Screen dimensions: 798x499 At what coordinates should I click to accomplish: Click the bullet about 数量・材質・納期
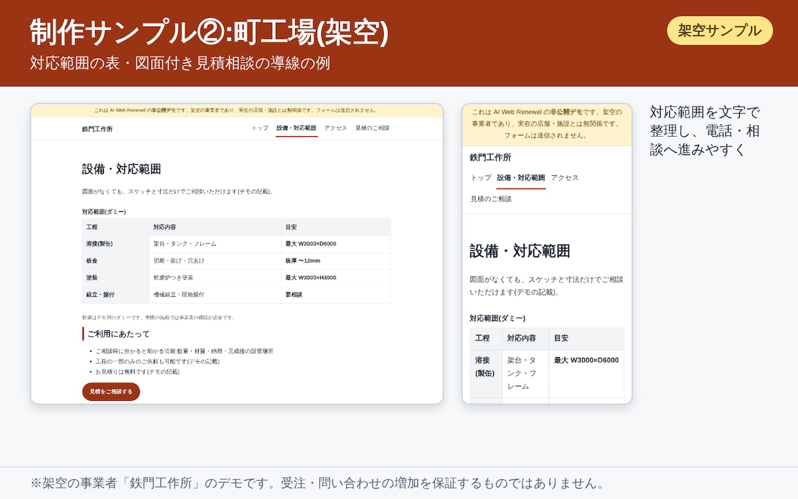tap(184, 351)
